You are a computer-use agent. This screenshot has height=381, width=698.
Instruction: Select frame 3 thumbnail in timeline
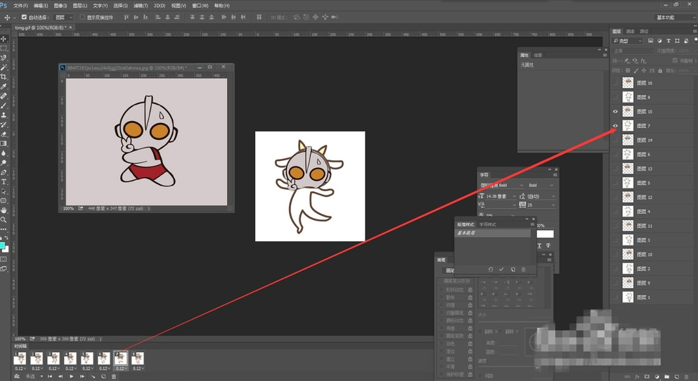[53, 359]
